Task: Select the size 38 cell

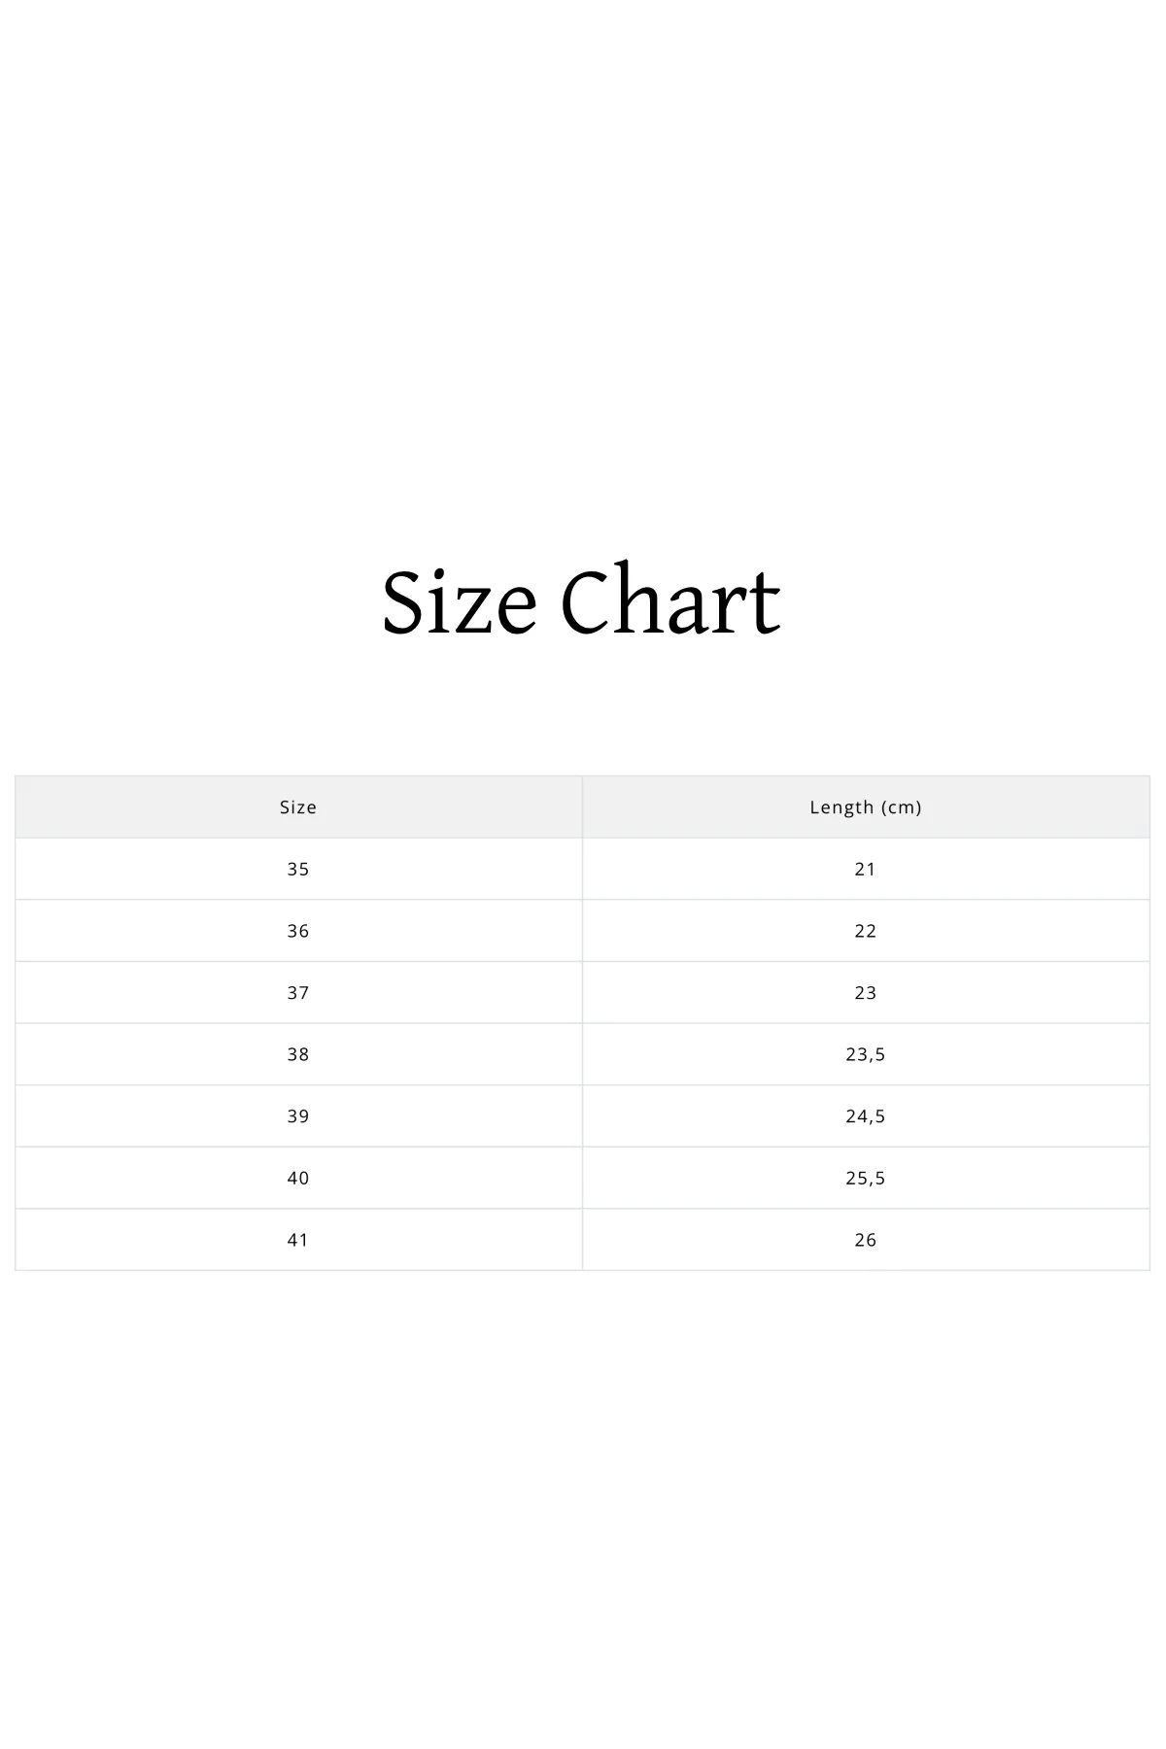Action: click(298, 1054)
